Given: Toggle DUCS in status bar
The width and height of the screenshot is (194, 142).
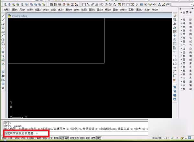Looking at the screenshot, I should pyautogui.click(x=82, y=138).
